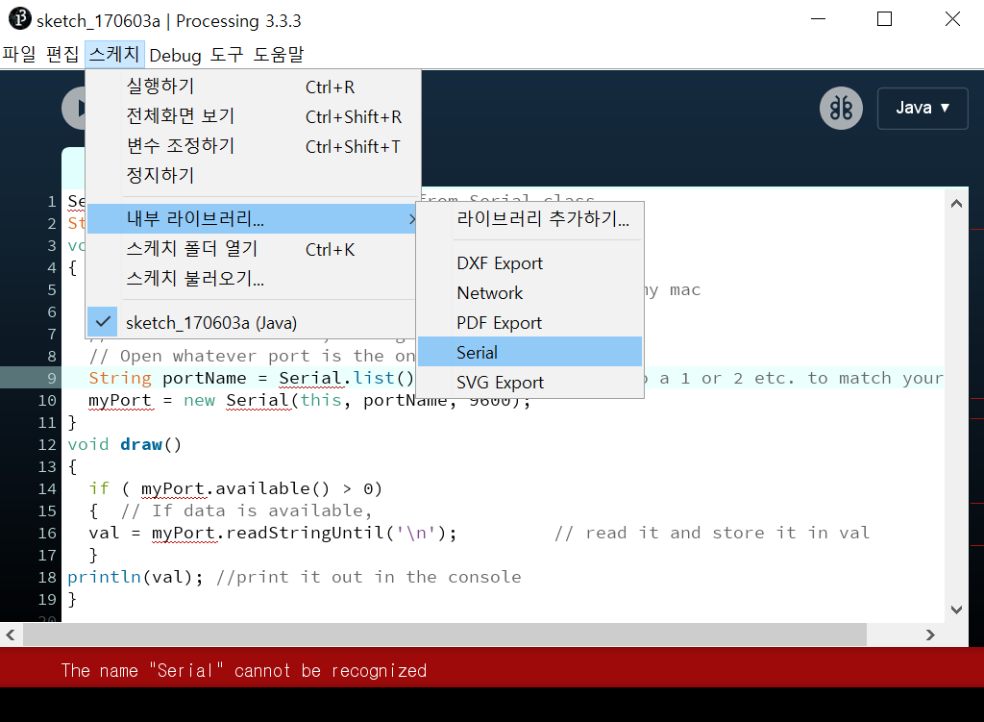Click 'if ( myPort.available() > 0)' line
The width and height of the screenshot is (984, 722).
click(x=235, y=488)
